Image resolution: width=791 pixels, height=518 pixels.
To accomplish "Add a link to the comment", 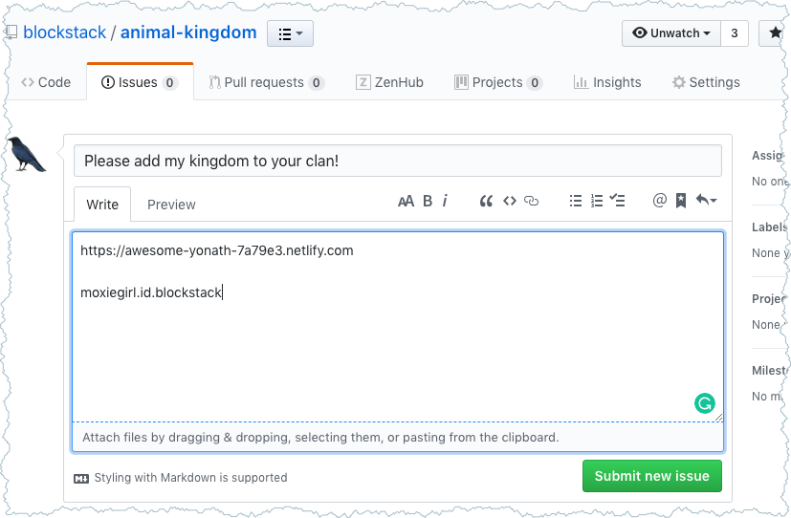I will pos(533,201).
